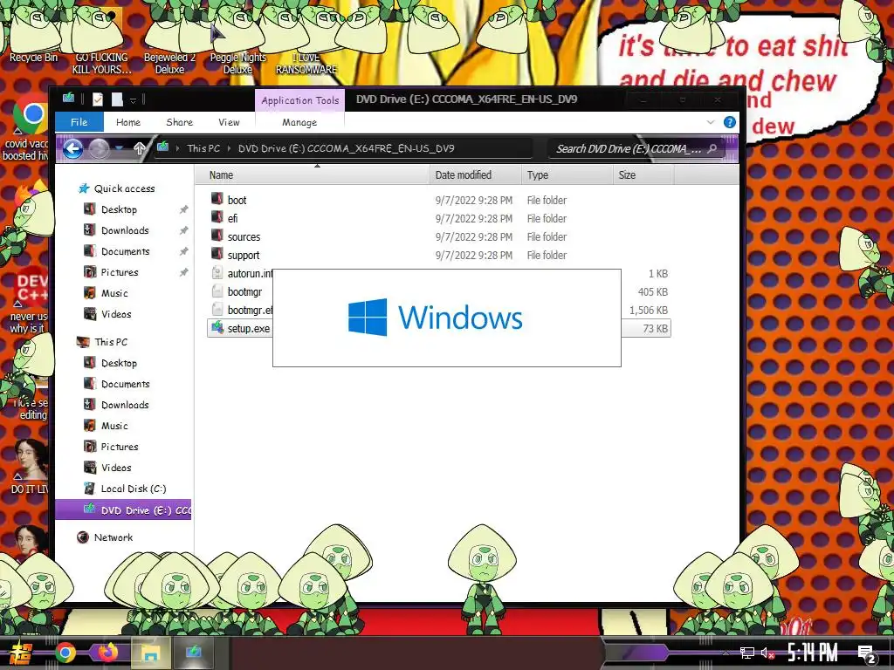Select the boot folder
Screen dimensions: 894x670
tap(237, 200)
